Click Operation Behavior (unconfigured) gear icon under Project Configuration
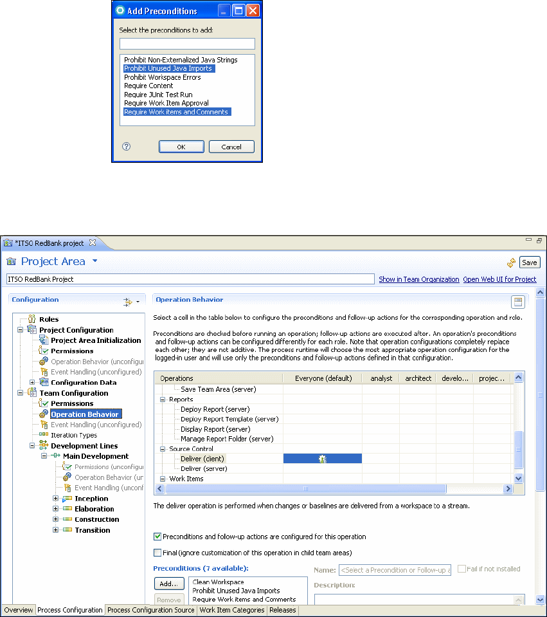Image resolution: width=547 pixels, height=617 pixels. point(44,361)
